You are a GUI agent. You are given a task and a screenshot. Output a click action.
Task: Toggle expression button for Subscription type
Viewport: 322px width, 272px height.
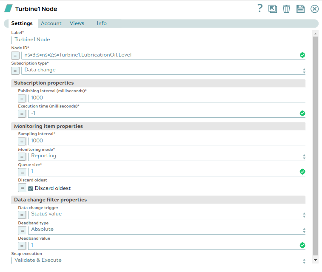15,71
